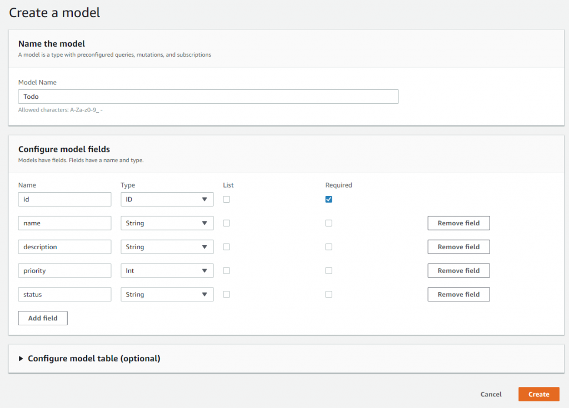Click the Model Name input containing Todo
The height and width of the screenshot is (408, 569).
pyautogui.click(x=208, y=97)
